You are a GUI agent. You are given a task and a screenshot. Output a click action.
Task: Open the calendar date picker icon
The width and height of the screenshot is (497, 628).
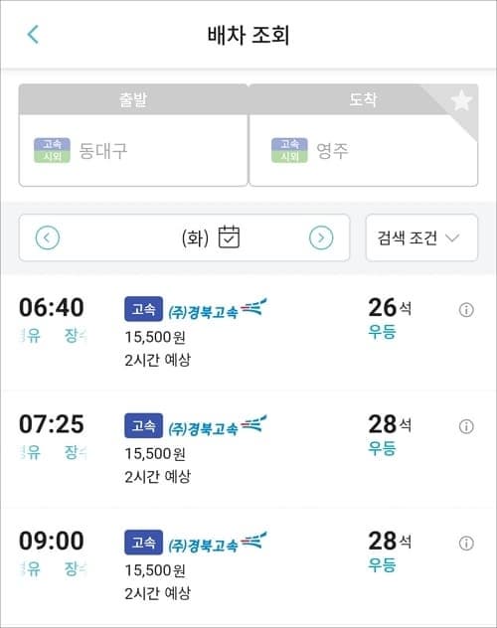229,237
